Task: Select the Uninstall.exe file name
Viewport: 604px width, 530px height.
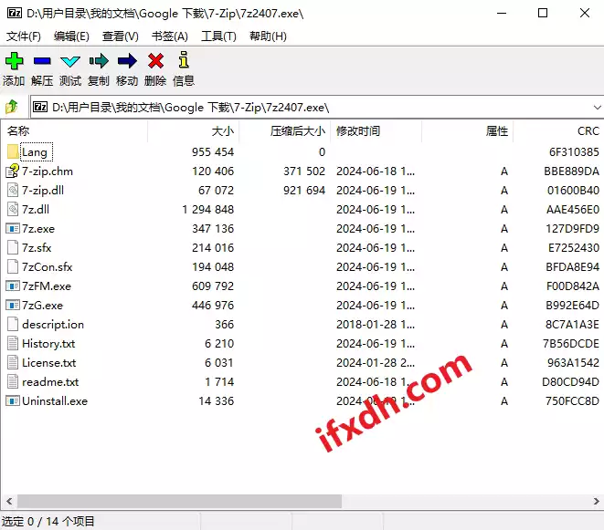Action: pos(55,401)
